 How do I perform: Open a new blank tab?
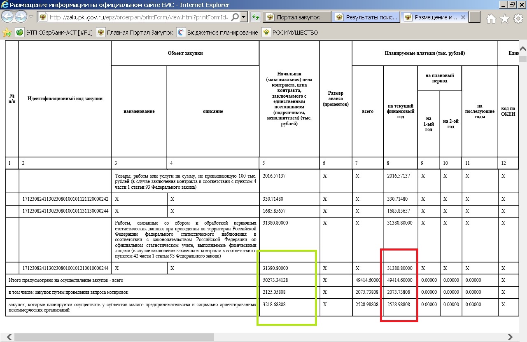475,17
